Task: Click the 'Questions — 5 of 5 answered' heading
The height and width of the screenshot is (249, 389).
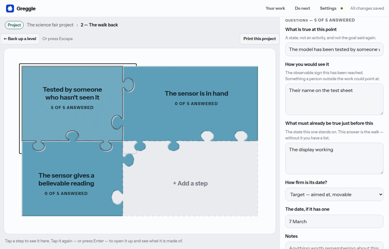Action: pos(320,20)
